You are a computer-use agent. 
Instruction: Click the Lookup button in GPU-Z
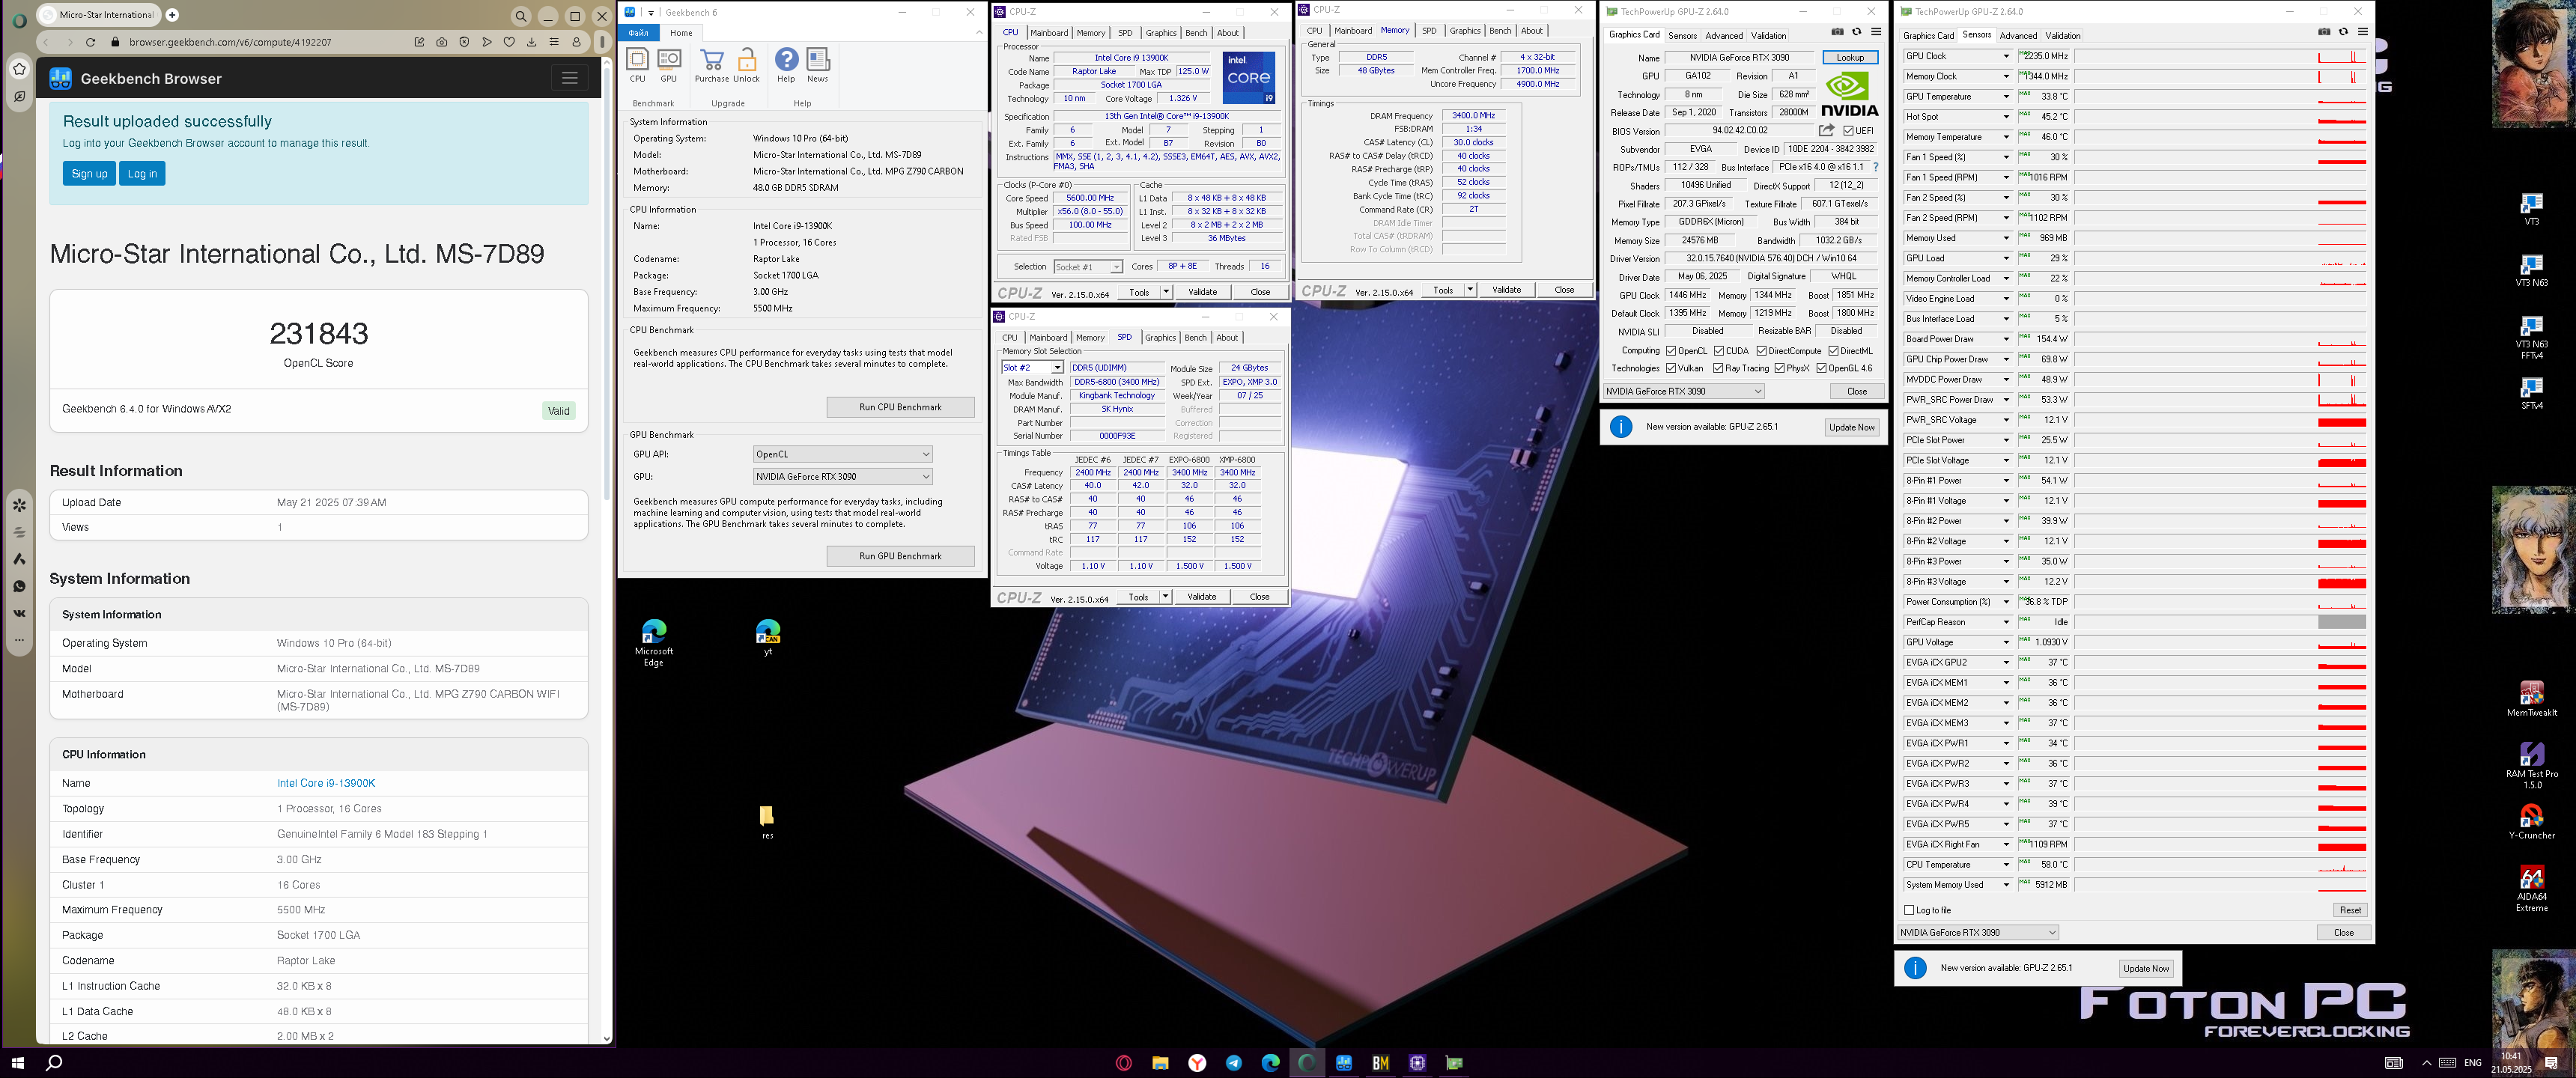coord(1850,58)
